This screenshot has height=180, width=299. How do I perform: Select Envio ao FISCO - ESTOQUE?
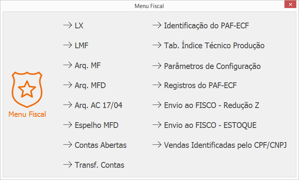point(210,125)
